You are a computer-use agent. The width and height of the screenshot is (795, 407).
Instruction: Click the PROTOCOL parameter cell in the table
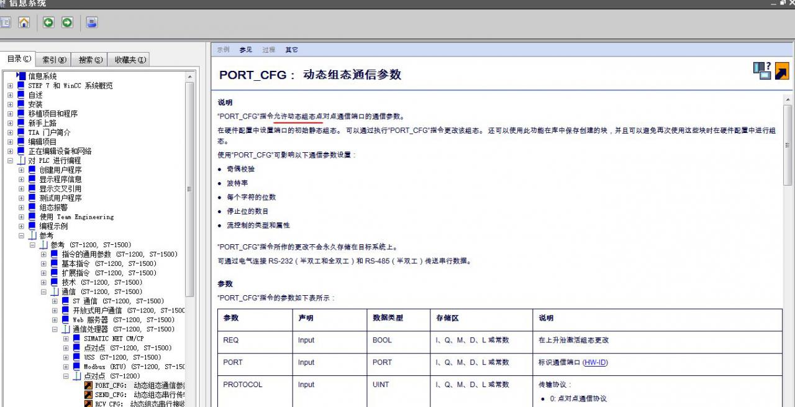tap(255, 385)
